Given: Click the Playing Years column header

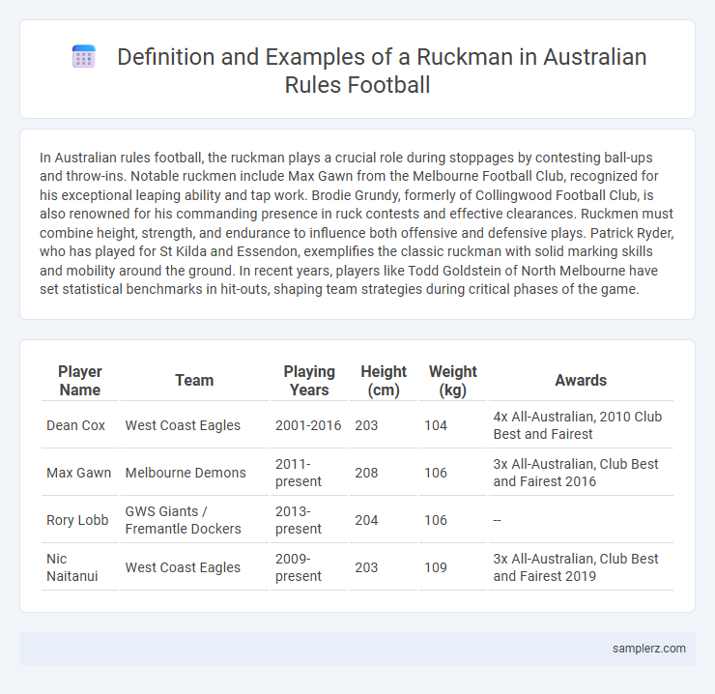Looking at the screenshot, I should coord(309,381).
